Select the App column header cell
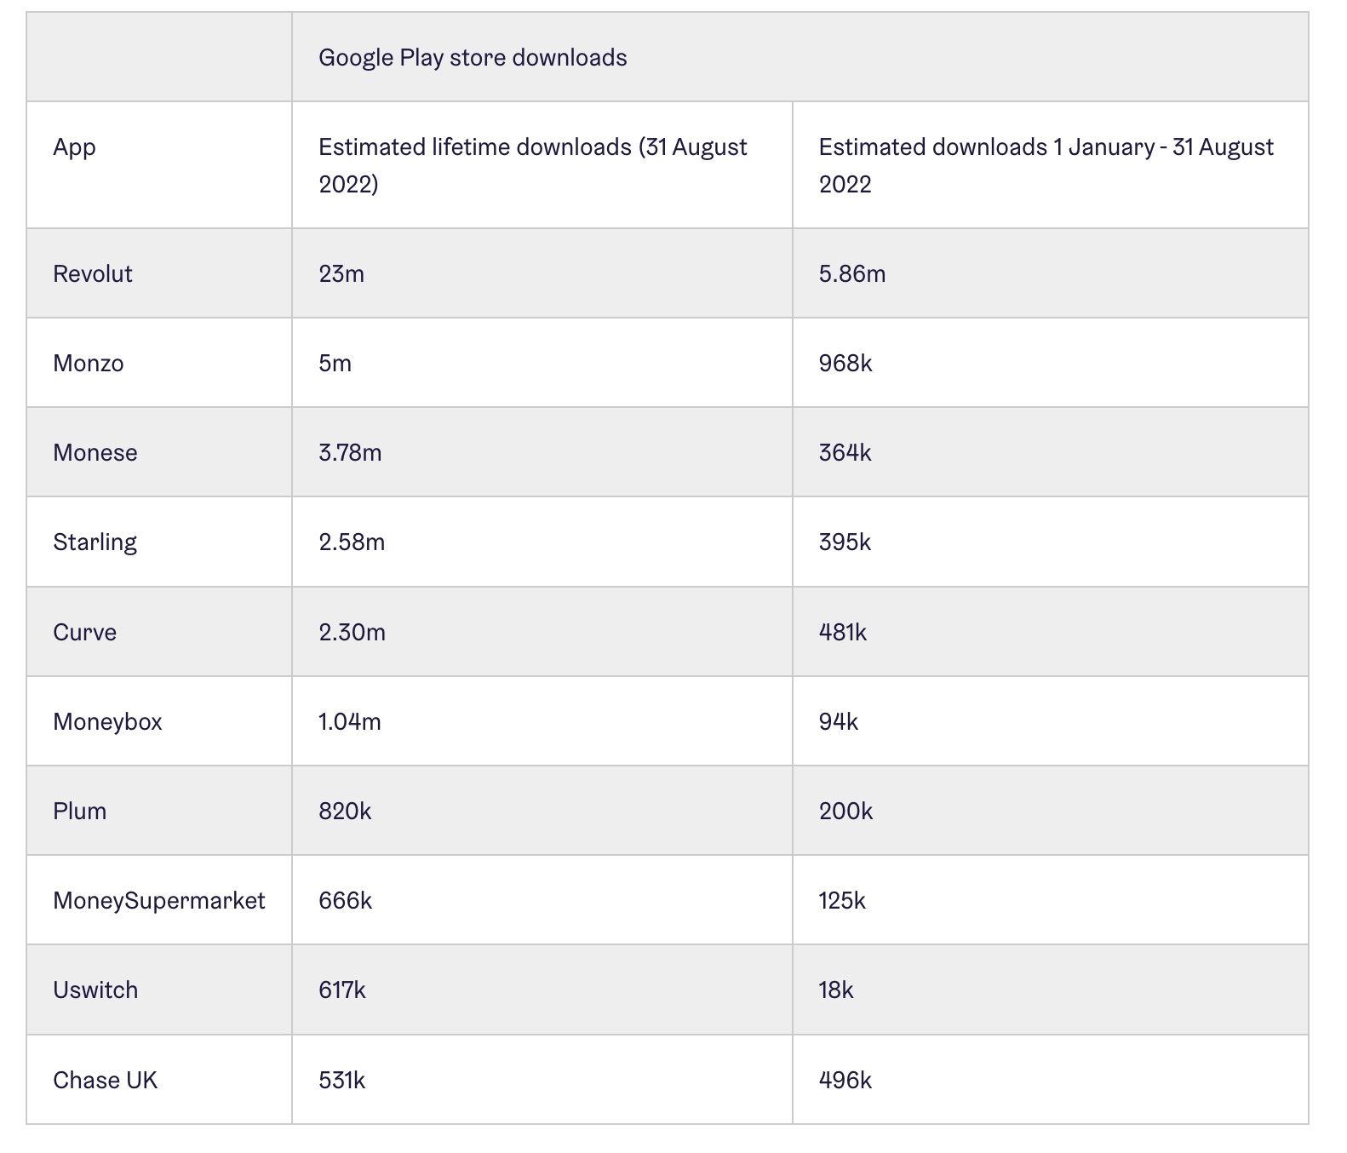 click(159, 165)
